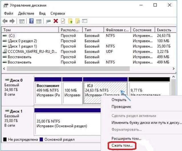Click the blue Основной раздел legend swatch
182x151 pixels.
coord(41,139)
